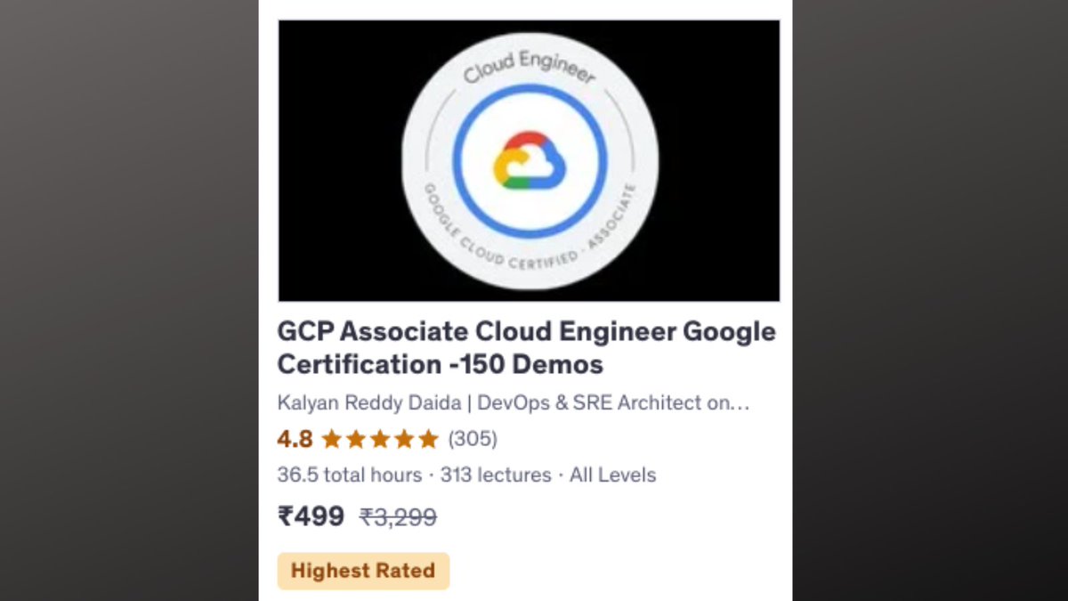Click instructor name Kalyan Reddy Daida
The image size is (1068, 601).
tap(369, 402)
